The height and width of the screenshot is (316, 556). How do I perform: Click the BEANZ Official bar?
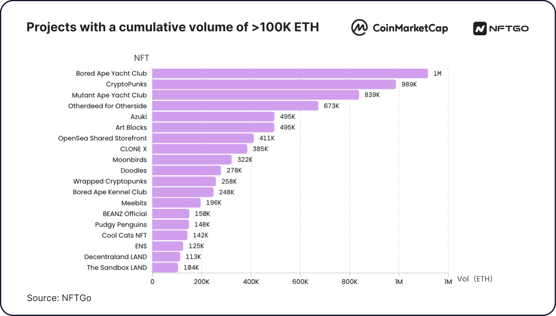pyautogui.click(x=171, y=214)
